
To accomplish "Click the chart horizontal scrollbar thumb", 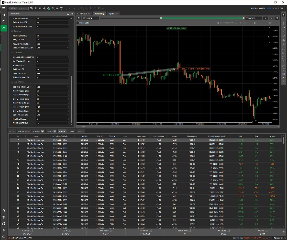I will tap(83, 126).
